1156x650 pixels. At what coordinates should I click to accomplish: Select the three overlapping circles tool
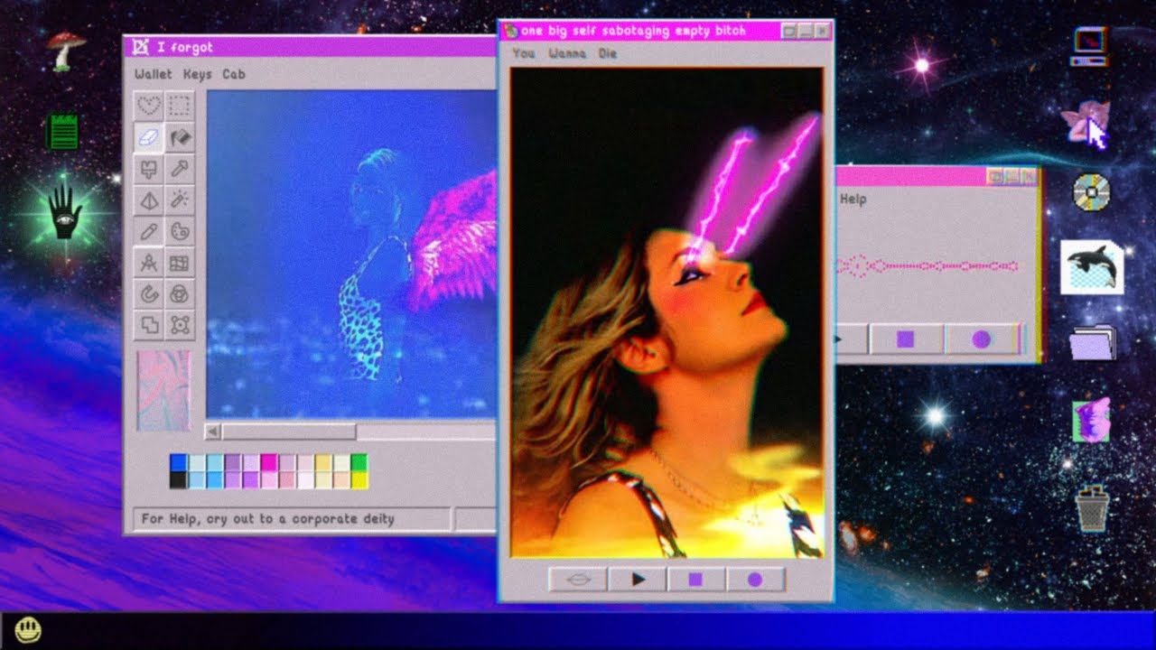coord(180,294)
